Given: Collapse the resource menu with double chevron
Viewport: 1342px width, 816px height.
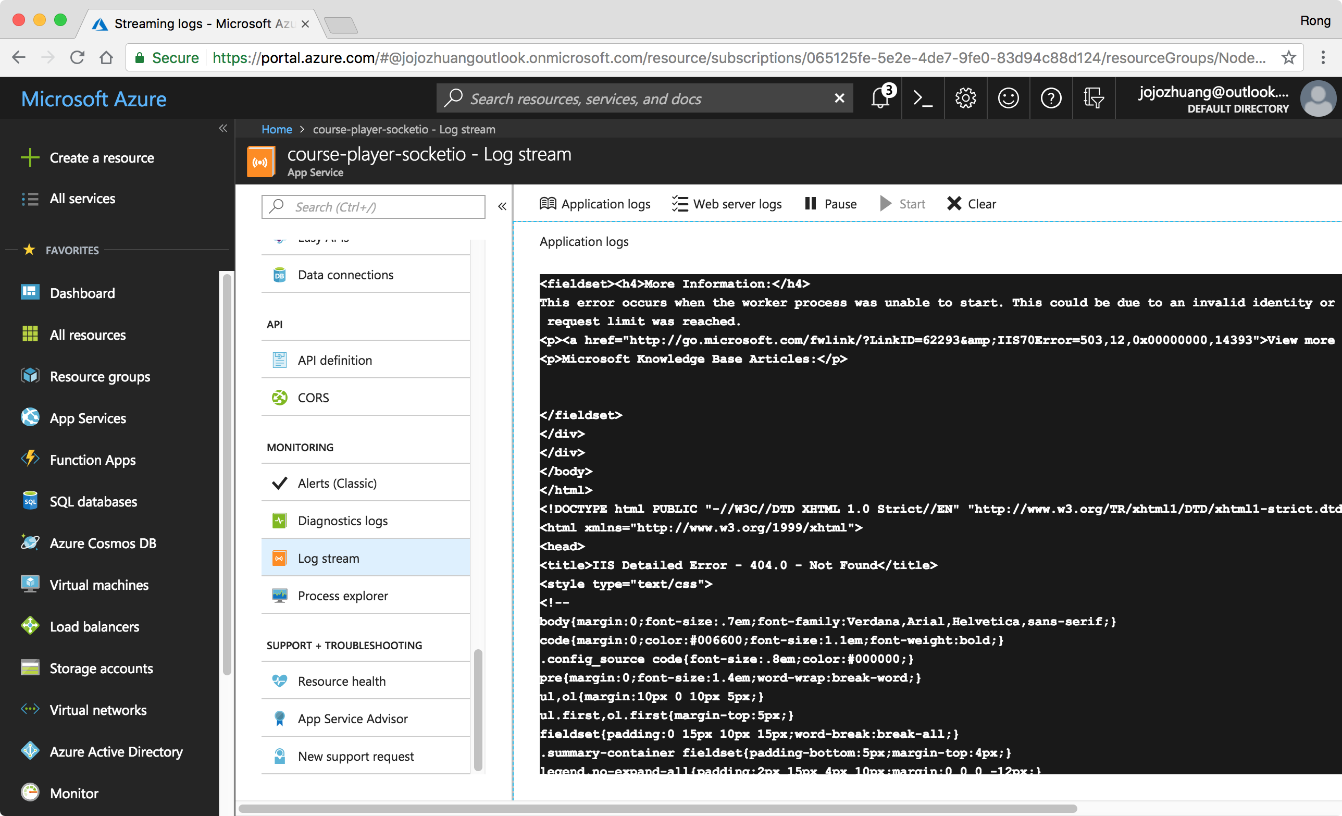Looking at the screenshot, I should point(502,206).
